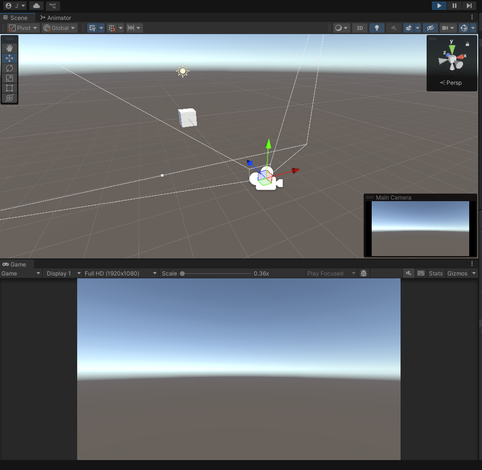
Task: Select the Hand view tool
Action: pos(9,48)
